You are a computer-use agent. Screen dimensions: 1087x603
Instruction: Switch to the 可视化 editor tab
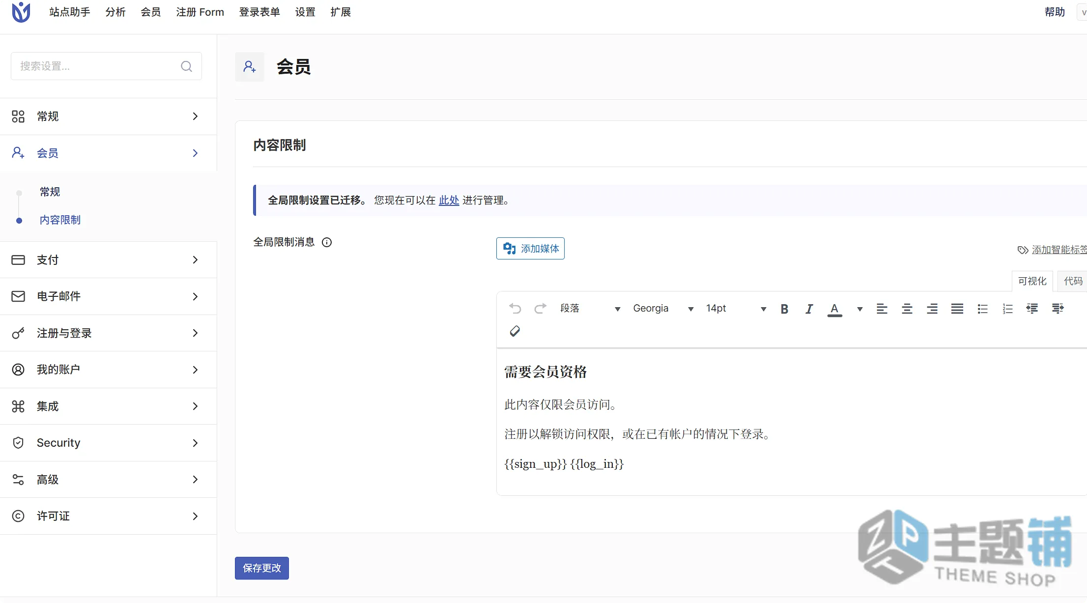click(x=1032, y=281)
